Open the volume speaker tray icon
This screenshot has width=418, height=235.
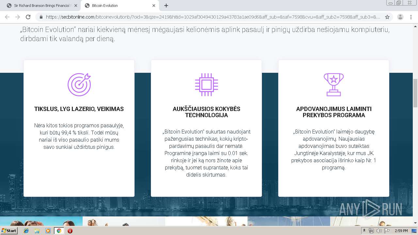click(379, 231)
